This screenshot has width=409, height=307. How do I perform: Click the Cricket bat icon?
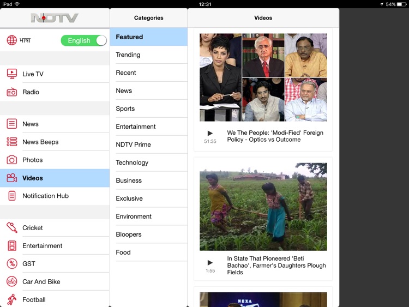tap(12, 227)
